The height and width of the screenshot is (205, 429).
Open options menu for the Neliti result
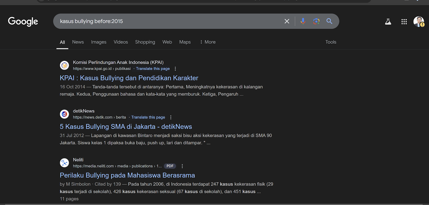[x=182, y=166]
